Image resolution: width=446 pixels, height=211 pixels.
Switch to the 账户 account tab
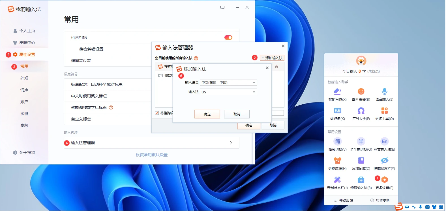coord(24,102)
